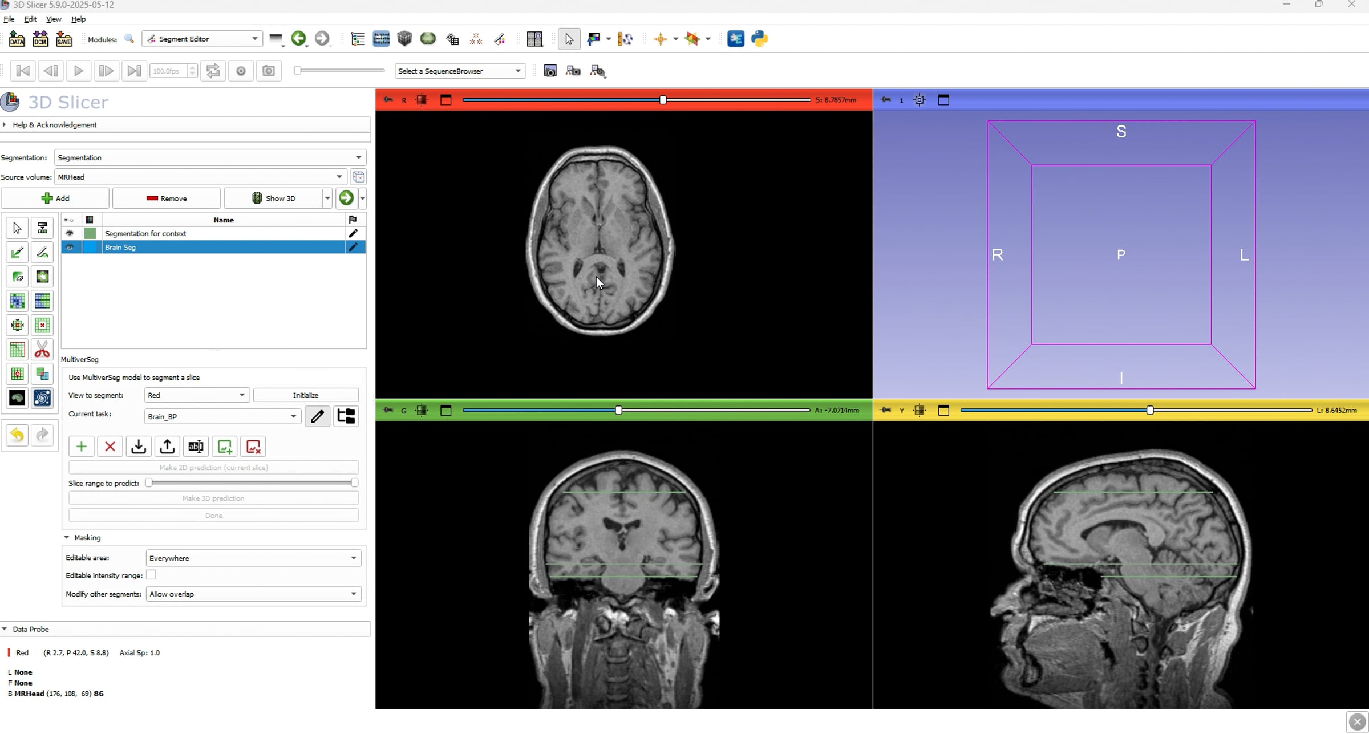Open the View menu
The width and height of the screenshot is (1369, 734).
[54, 19]
